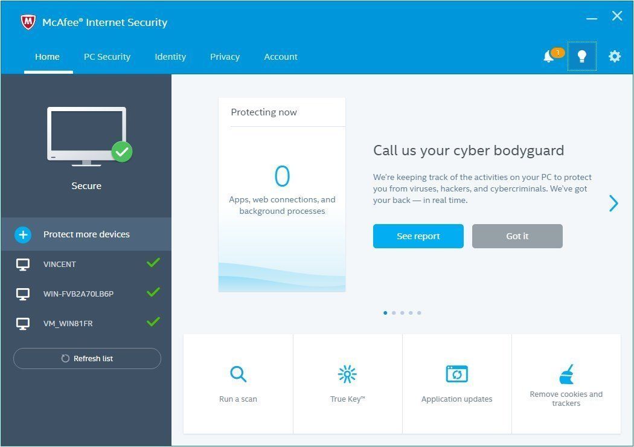Close the McAfee window
634x447 pixels.
tap(617, 16)
